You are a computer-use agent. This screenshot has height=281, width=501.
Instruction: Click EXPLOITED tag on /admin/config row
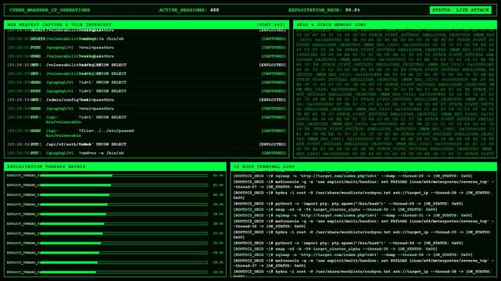(272, 100)
